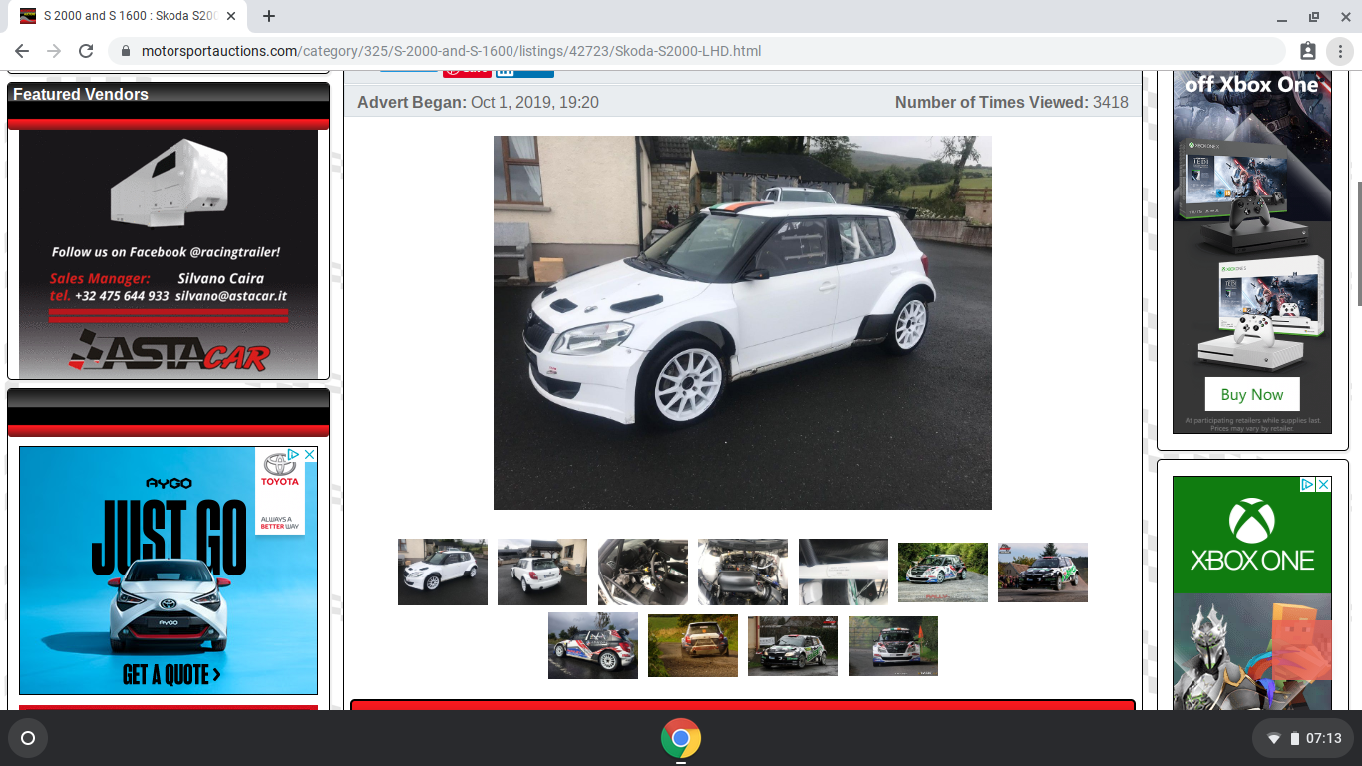Open the profile icon in toolbar

tap(1308, 51)
